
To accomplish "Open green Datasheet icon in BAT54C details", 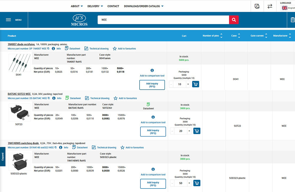I will [x=148, y=104].
